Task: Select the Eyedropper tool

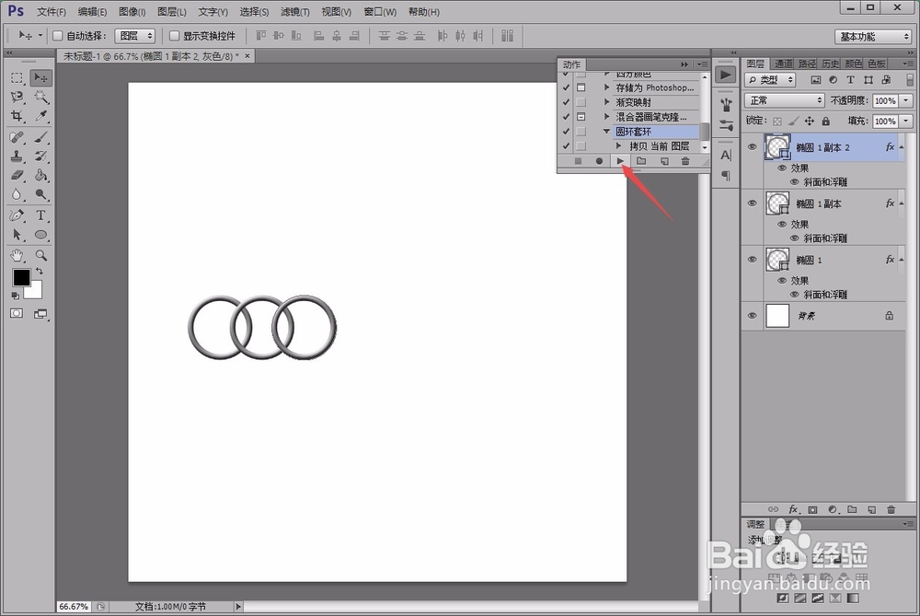Action: click(x=40, y=116)
